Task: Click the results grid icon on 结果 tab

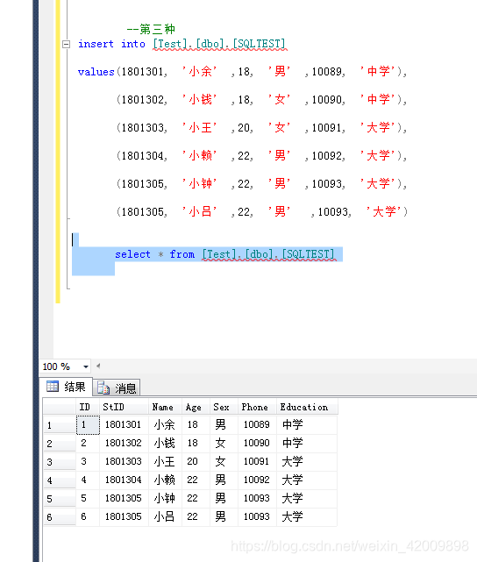Action: [53, 387]
